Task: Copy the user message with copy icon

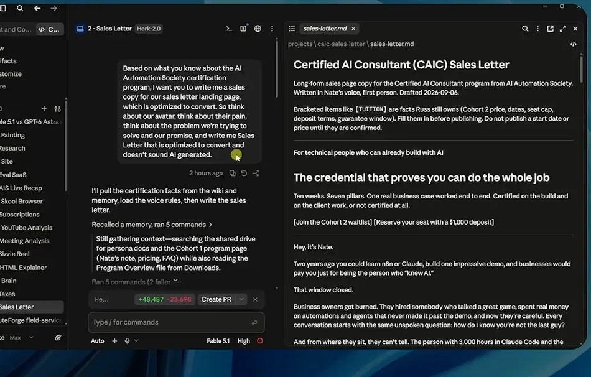Action: coord(233,174)
